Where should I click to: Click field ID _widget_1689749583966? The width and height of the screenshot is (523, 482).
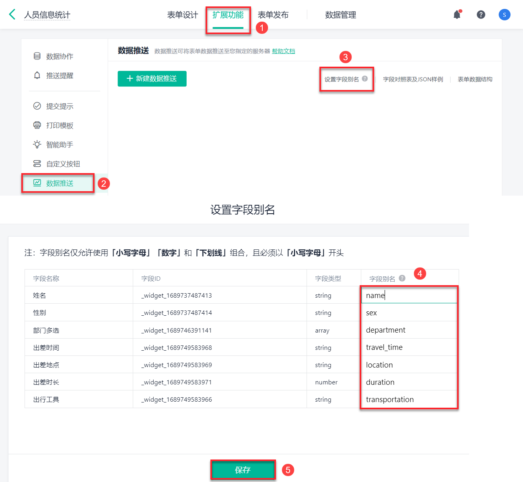tap(177, 399)
